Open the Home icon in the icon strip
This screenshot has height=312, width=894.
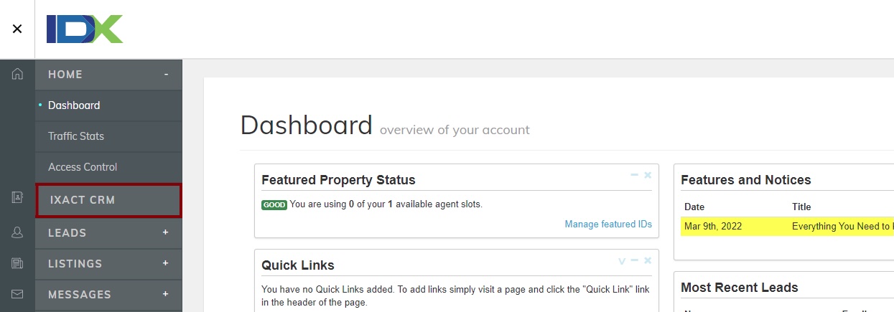pos(17,74)
